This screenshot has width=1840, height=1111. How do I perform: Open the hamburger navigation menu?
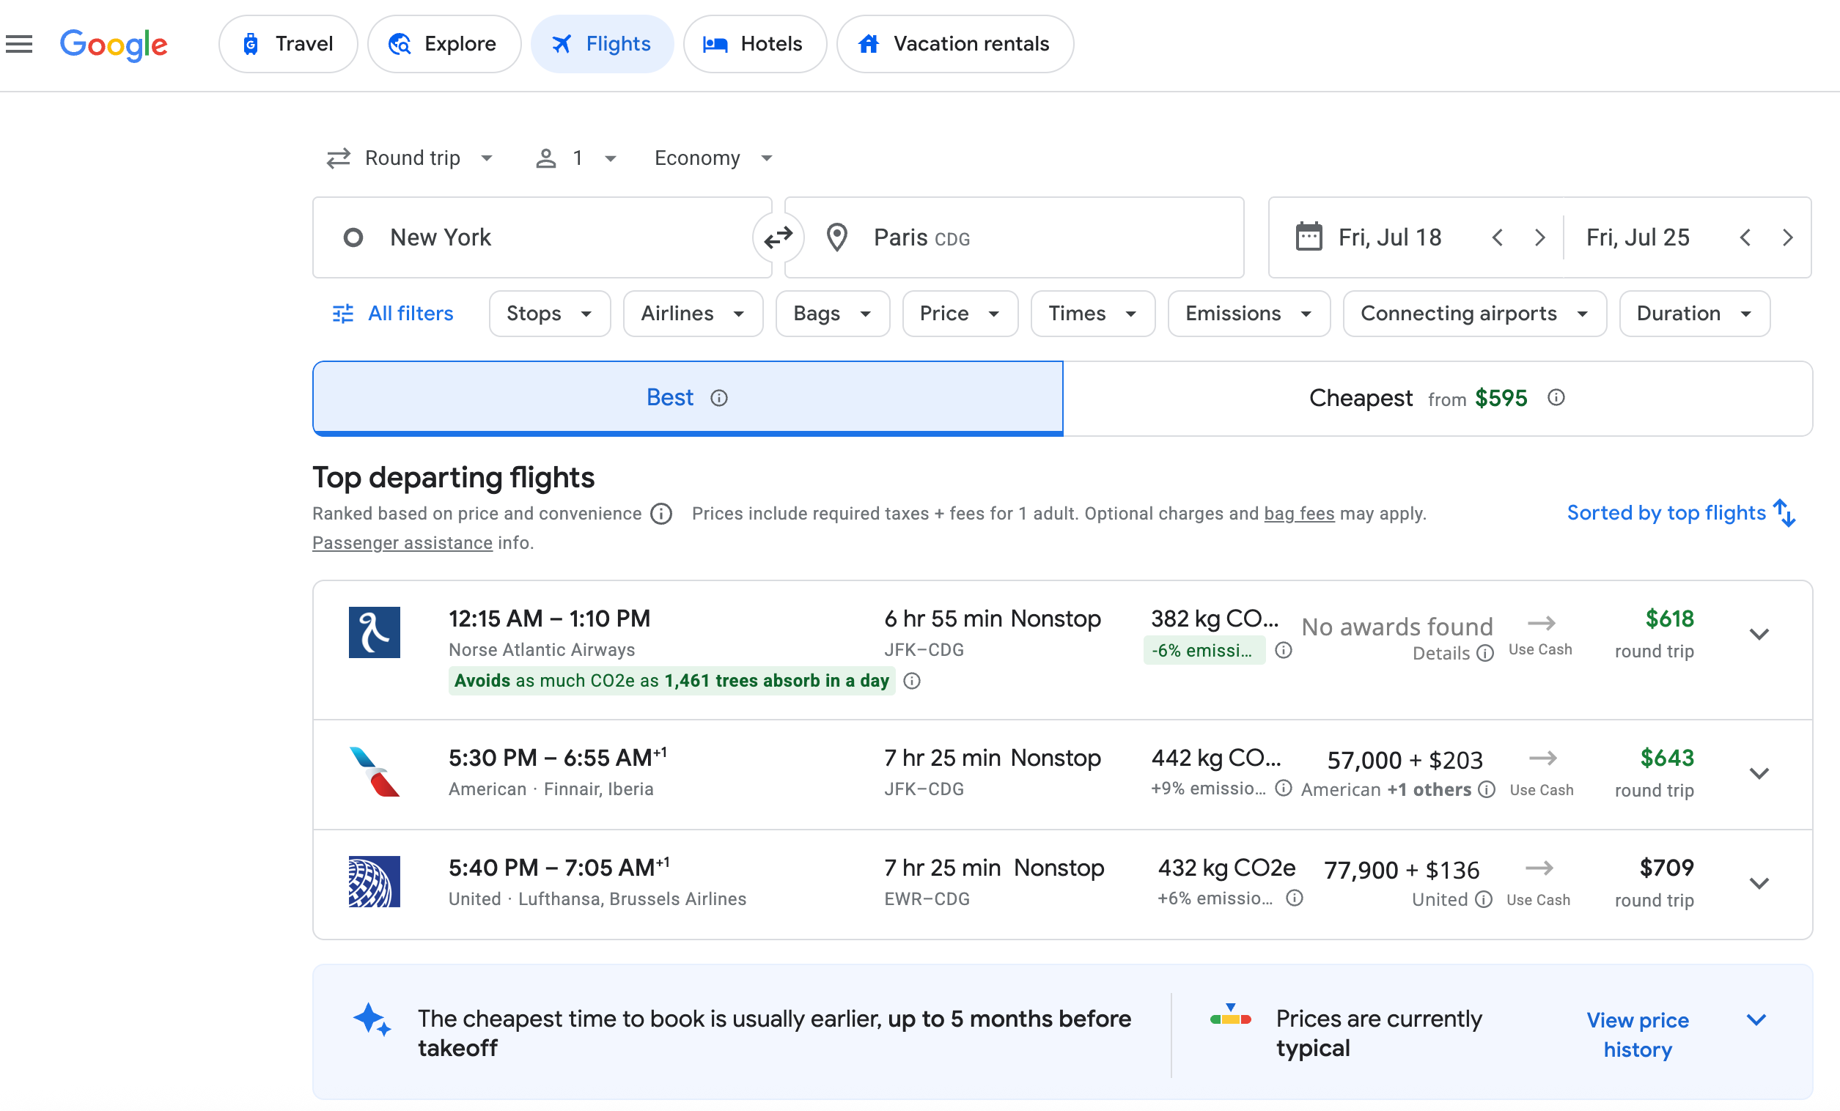[x=18, y=44]
